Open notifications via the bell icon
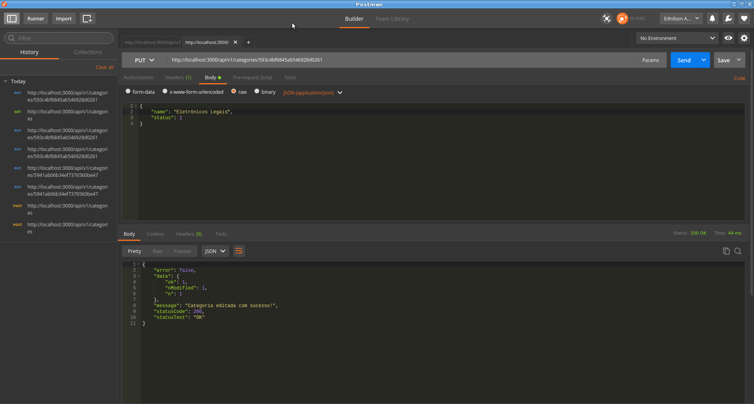The width and height of the screenshot is (754, 404). (712, 18)
